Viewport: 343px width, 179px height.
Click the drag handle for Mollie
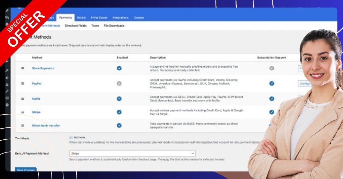(23, 99)
